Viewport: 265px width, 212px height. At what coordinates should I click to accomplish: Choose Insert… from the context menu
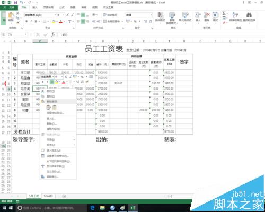tap(58, 118)
